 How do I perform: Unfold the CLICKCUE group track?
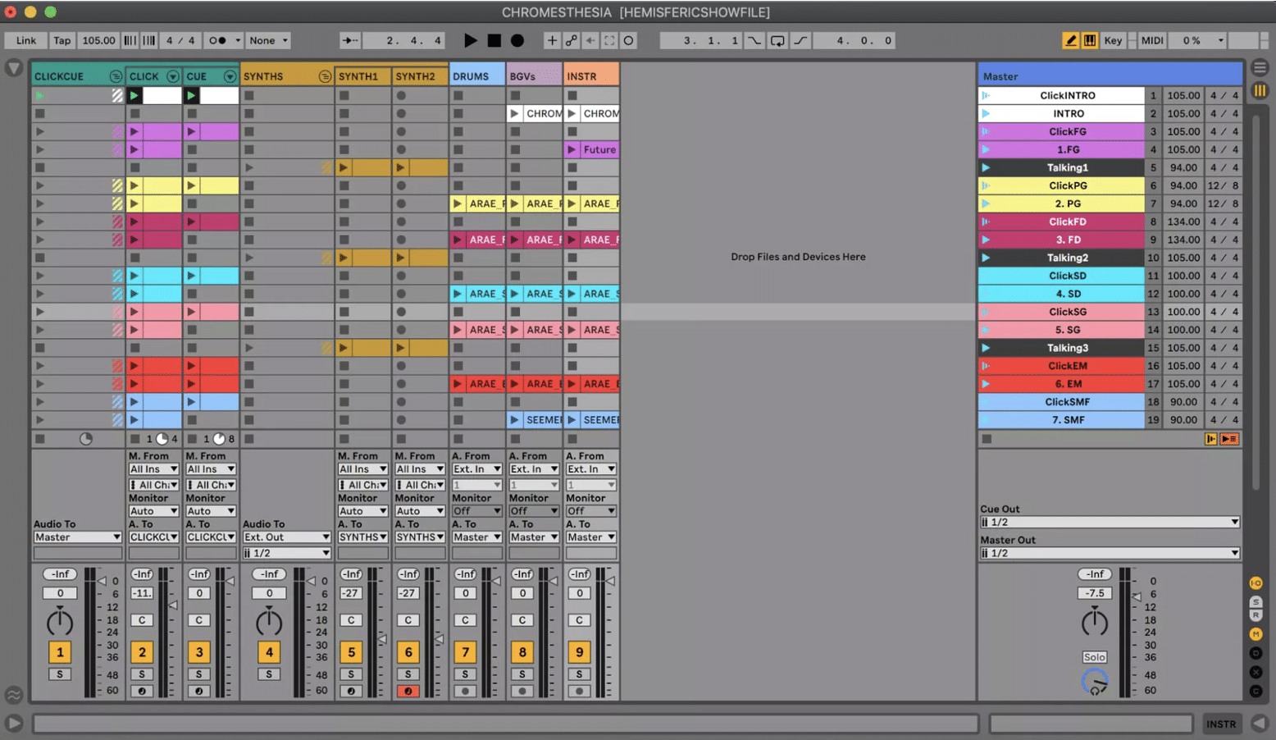pyautogui.click(x=116, y=76)
